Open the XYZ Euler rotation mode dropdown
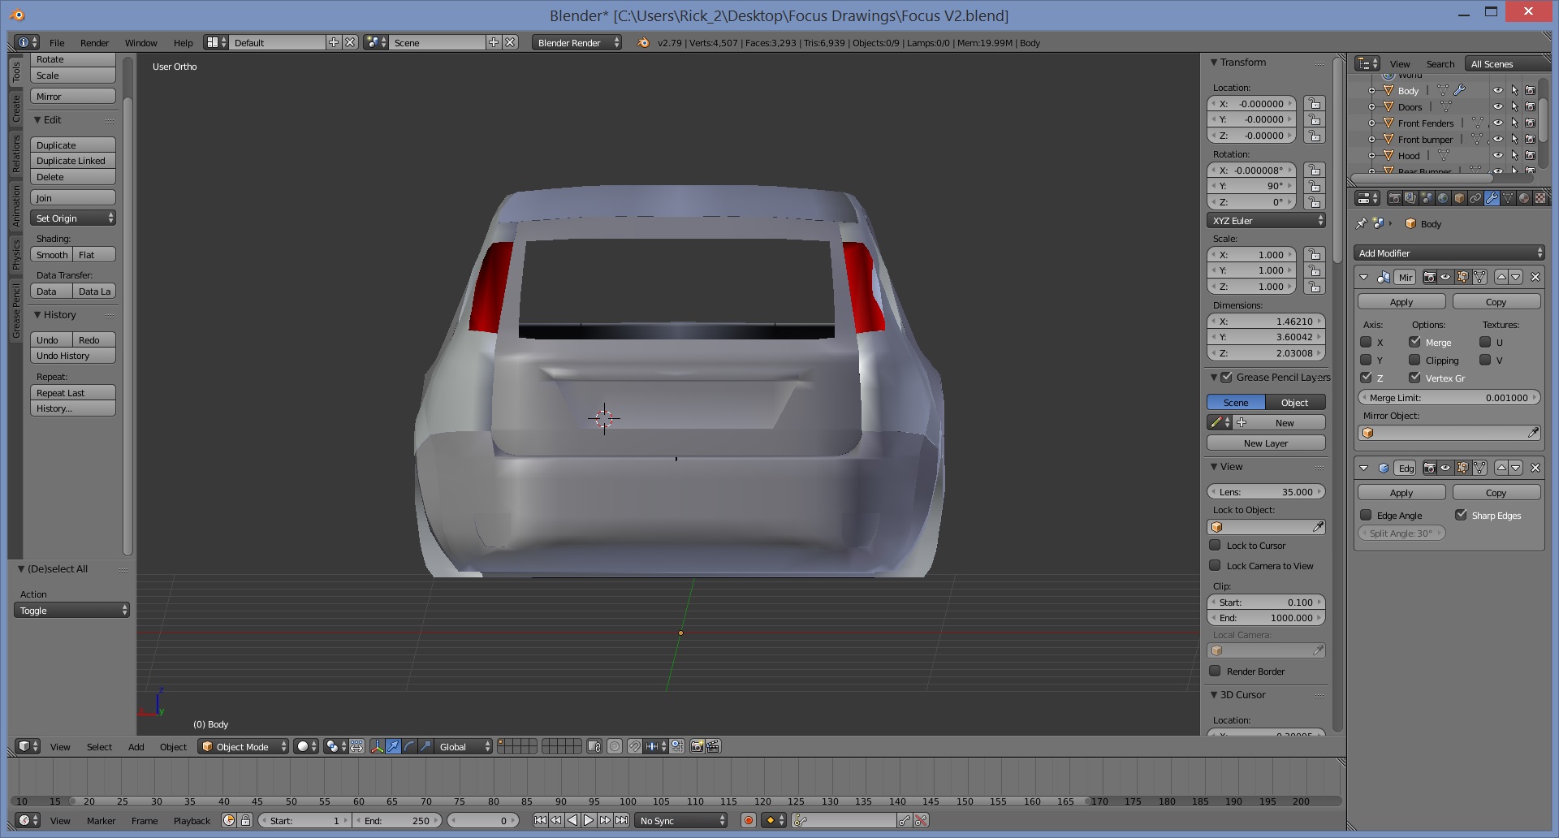The height and width of the screenshot is (838, 1559). pos(1266,221)
